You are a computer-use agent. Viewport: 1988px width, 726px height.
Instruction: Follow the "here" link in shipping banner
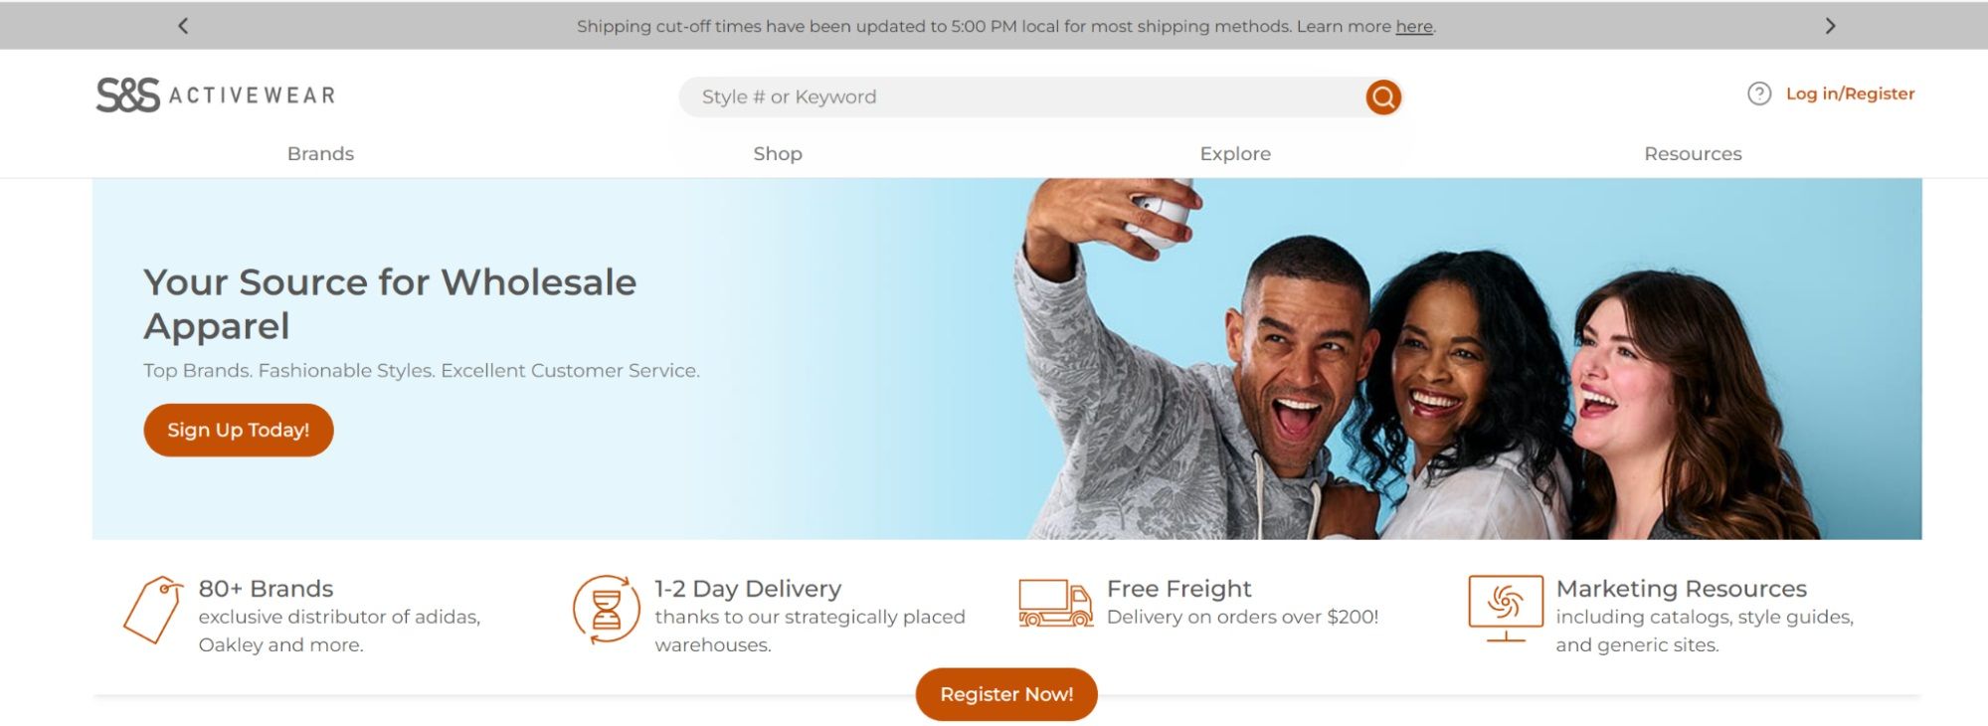[x=1413, y=27]
